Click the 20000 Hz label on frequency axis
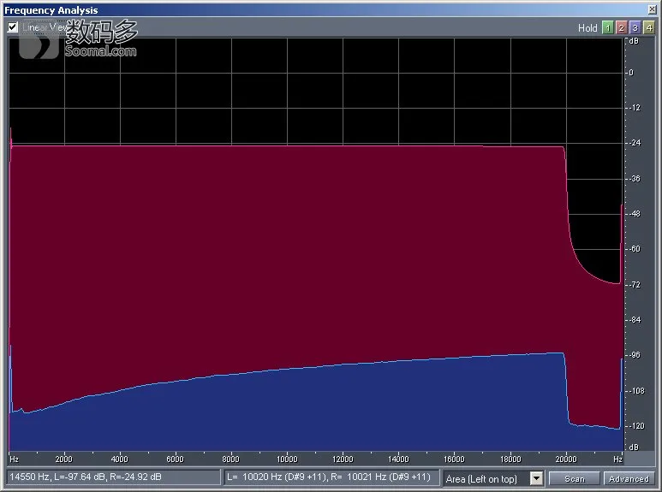The image size is (662, 492). [566, 459]
